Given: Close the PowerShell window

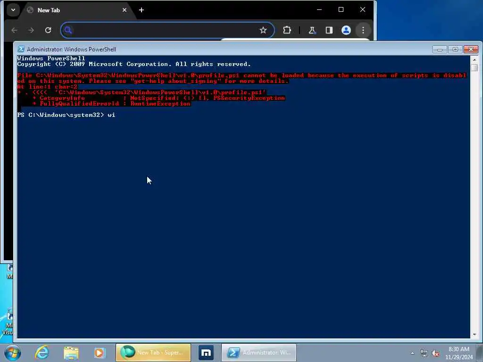Looking at the screenshot, I should click(471, 49).
